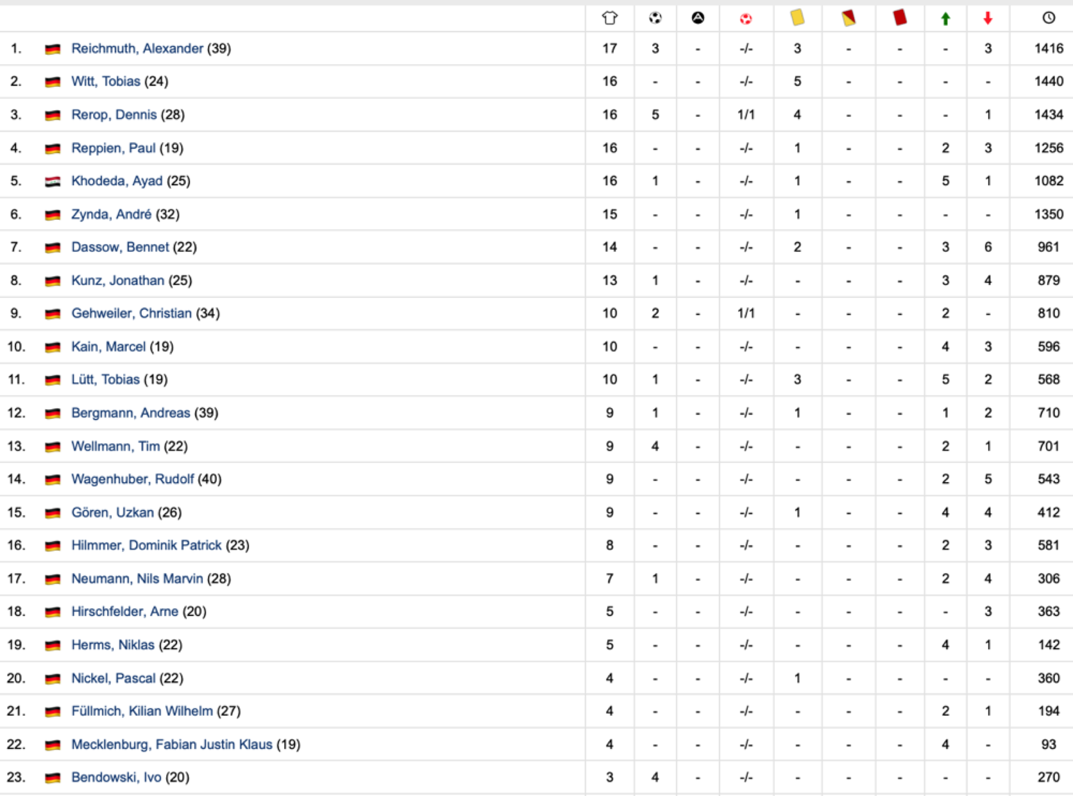
Task: Click the yellow-red card column icon
Action: coord(848,18)
